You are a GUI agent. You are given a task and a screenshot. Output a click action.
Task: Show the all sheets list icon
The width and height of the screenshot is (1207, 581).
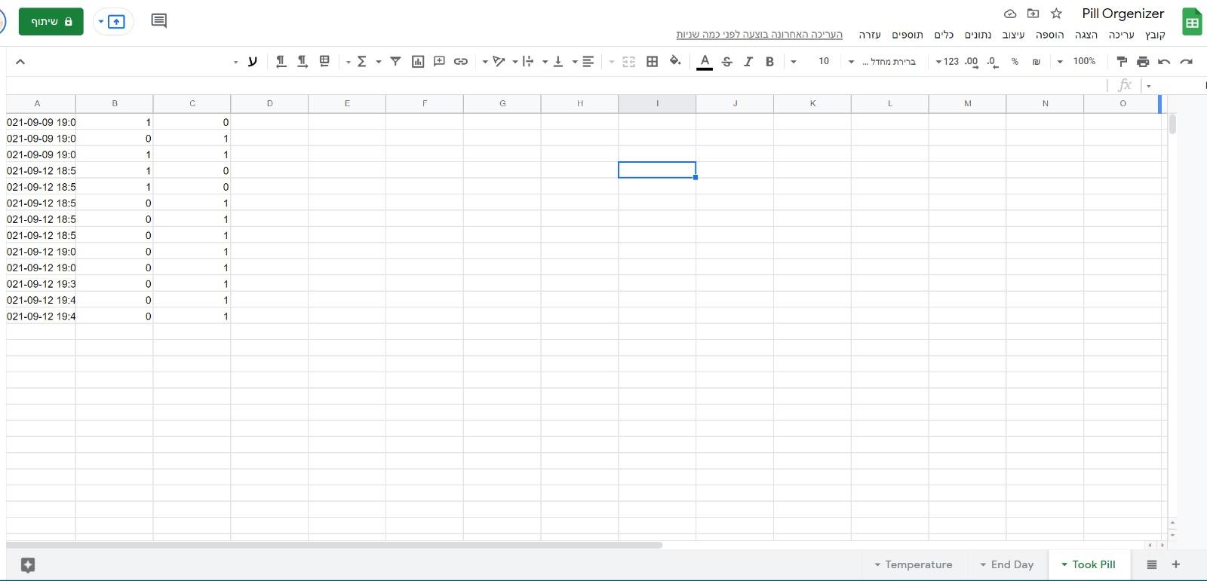pyautogui.click(x=1152, y=564)
